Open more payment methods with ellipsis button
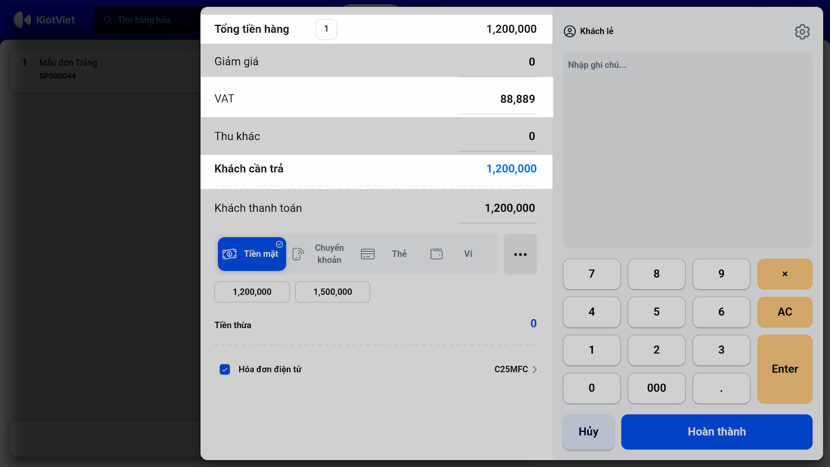Screen dimensions: 830x467 point(520,254)
